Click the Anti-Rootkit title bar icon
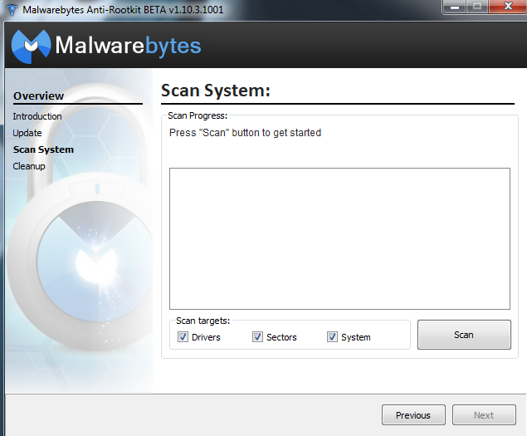Viewport: 527px width, 436px height. pos(12,9)
